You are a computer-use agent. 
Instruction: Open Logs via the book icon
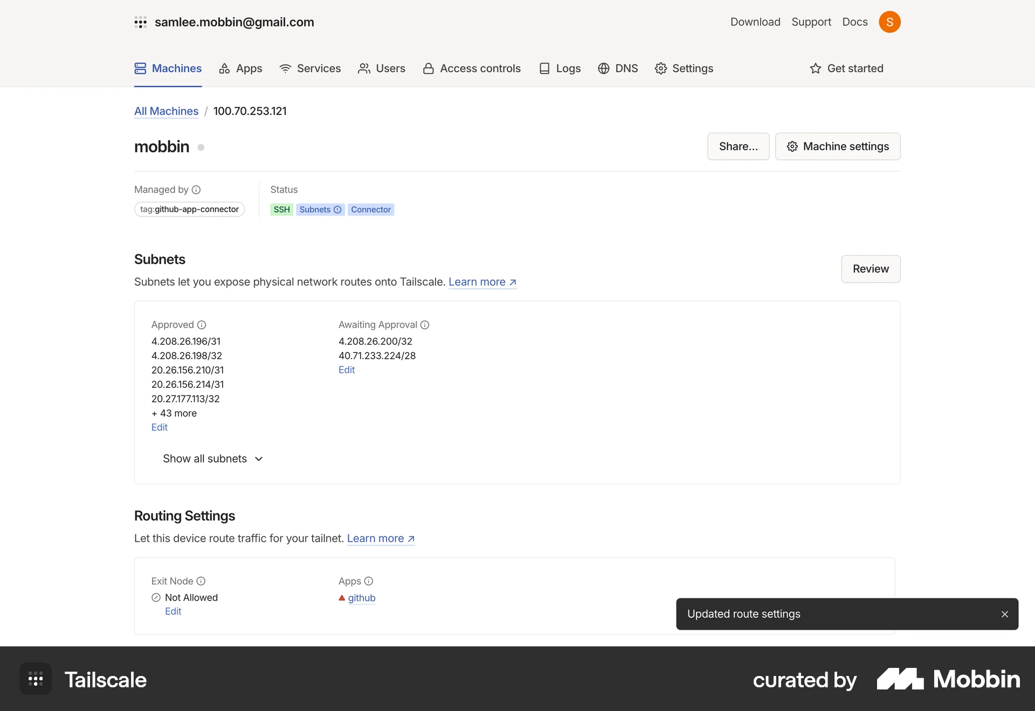click(x=546, y=68)
